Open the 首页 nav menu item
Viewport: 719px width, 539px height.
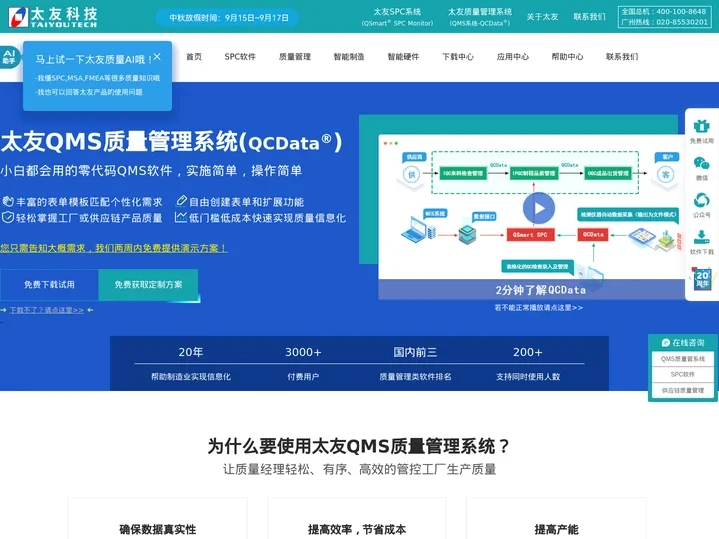click(x=194, y=57)
